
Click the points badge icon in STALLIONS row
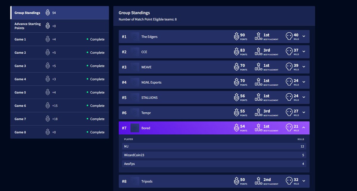click(x=237, y=97)
